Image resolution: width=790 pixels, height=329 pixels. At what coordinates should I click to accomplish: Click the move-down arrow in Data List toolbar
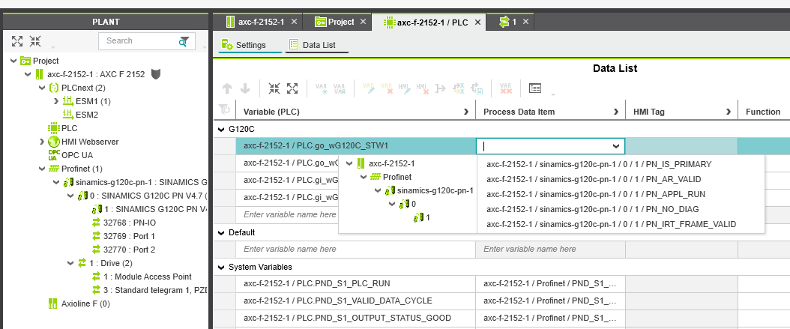point(245,88)
